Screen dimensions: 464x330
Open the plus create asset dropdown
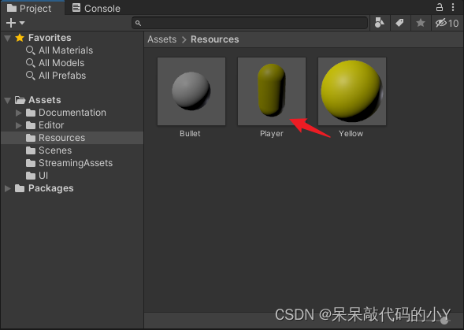coord(15,23)
